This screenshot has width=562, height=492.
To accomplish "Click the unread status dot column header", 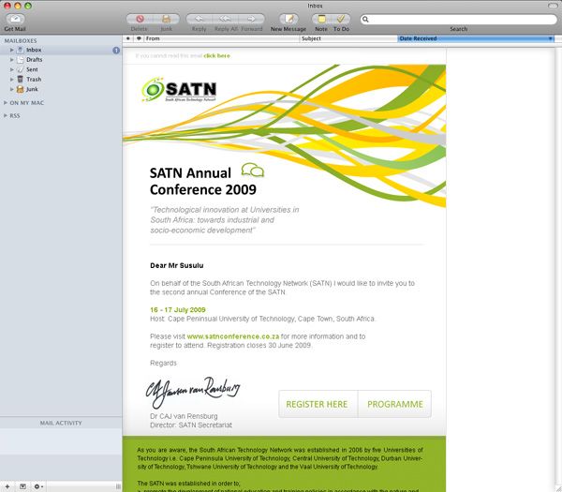I will (x=128, y=38).
